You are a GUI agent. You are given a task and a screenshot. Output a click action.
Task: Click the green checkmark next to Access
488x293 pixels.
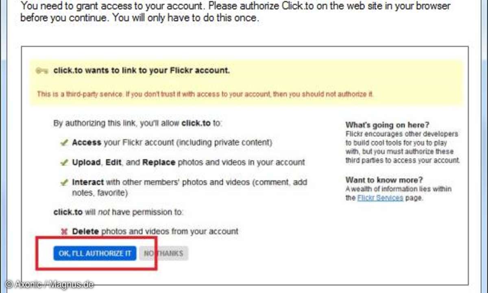64,143
